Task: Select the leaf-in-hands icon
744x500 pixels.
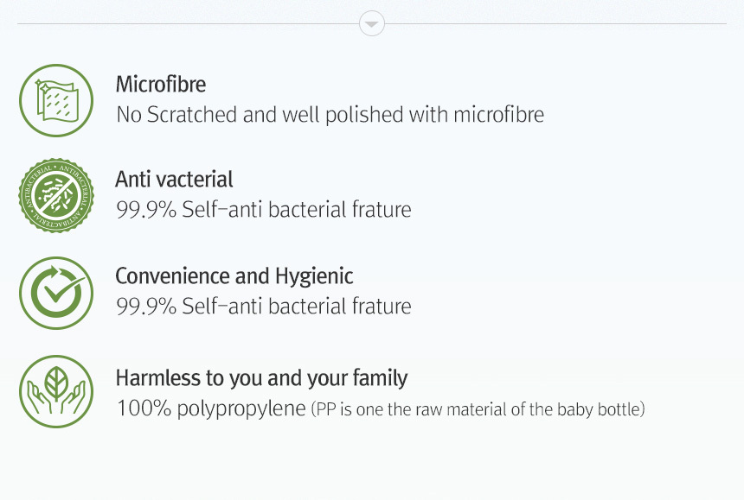Action: coord(56,390)
